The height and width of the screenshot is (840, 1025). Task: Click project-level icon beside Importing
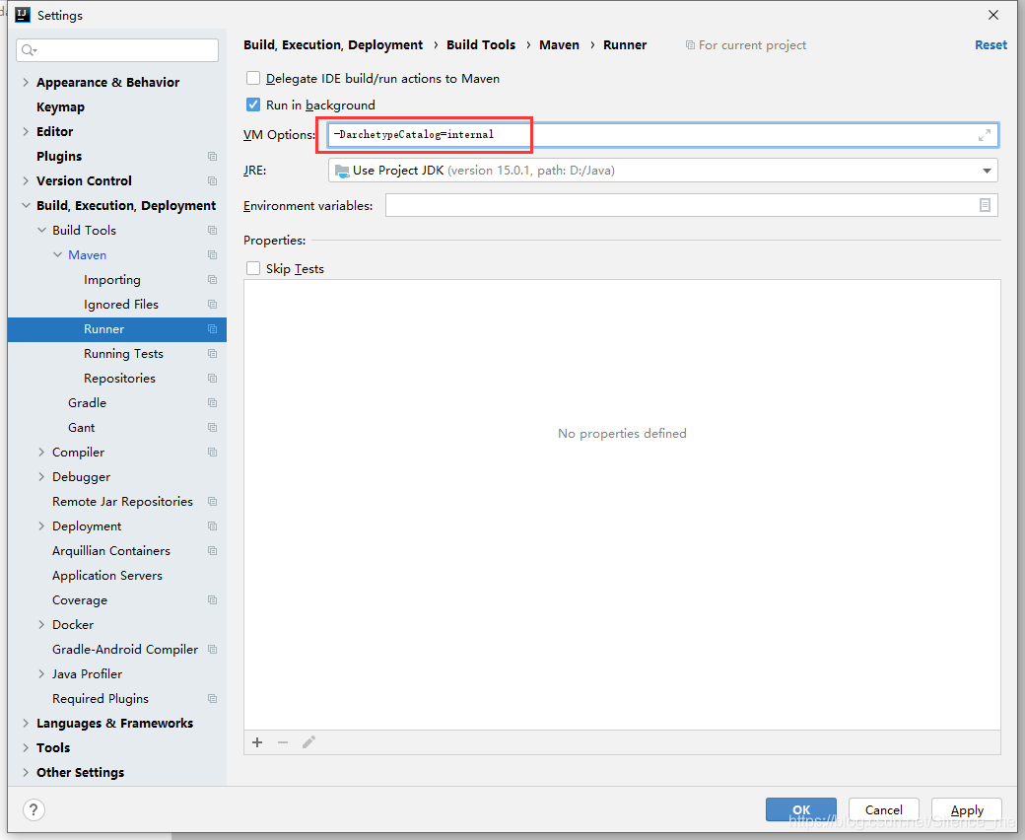tap(213, 280)
